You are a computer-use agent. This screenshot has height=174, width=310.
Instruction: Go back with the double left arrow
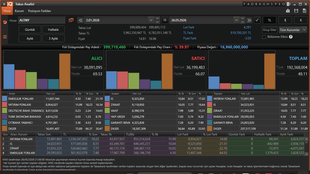click(x=80, y=20)
